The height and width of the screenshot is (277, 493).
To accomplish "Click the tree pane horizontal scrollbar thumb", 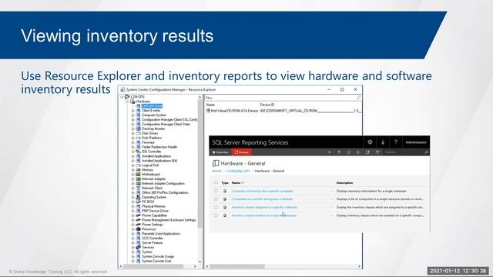I will (153, 266).
